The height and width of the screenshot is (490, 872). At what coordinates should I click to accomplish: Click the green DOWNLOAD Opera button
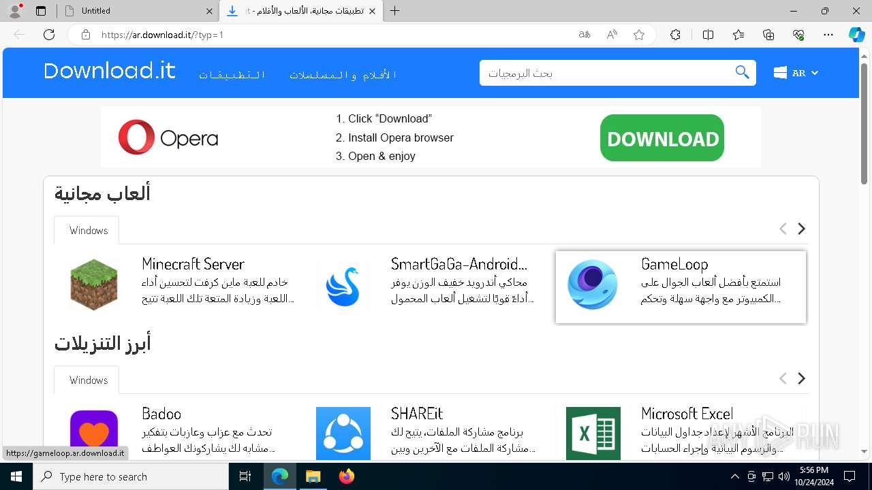pyautogui.click(x=662, y=137)
